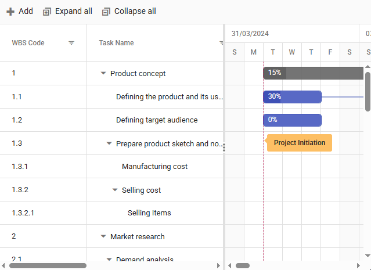The image size is (371, 270).
Task: Collapse Prepare product sketch task row
Action: [109, 143]
